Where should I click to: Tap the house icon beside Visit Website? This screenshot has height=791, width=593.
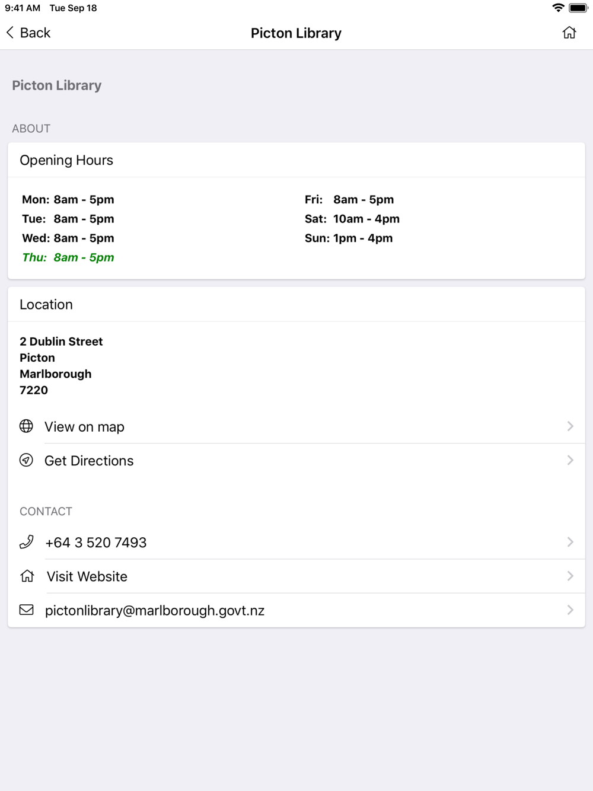[27, 576]
